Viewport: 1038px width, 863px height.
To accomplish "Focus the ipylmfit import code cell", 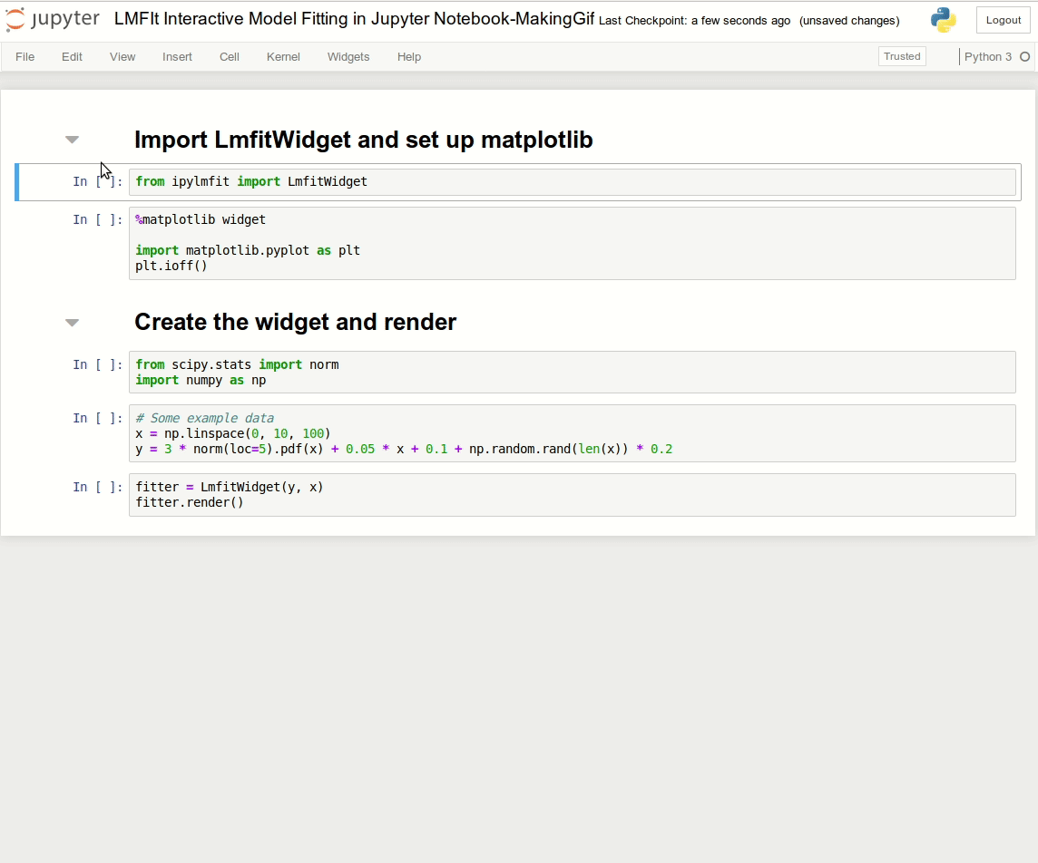I will click(x=572, y=182).
